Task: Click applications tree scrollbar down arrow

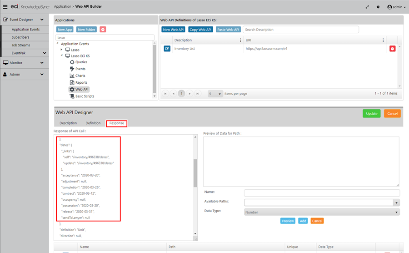Action: tap(155, 96)
